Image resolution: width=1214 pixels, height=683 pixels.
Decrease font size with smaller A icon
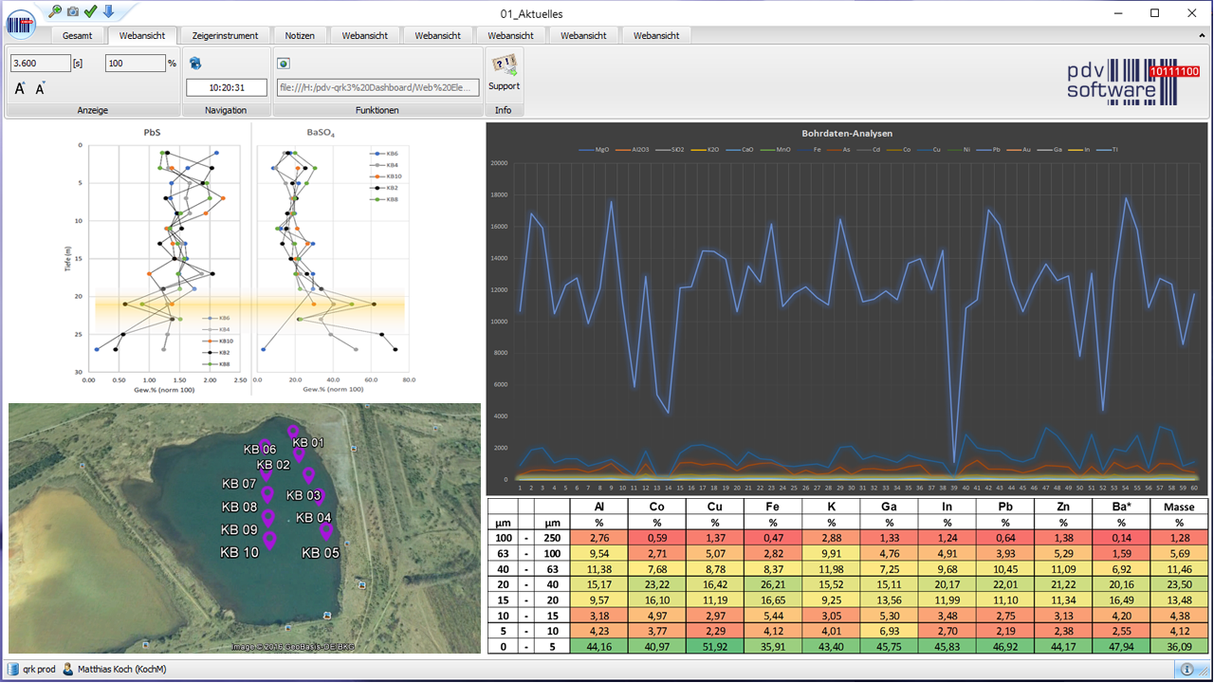coord(40,88)
